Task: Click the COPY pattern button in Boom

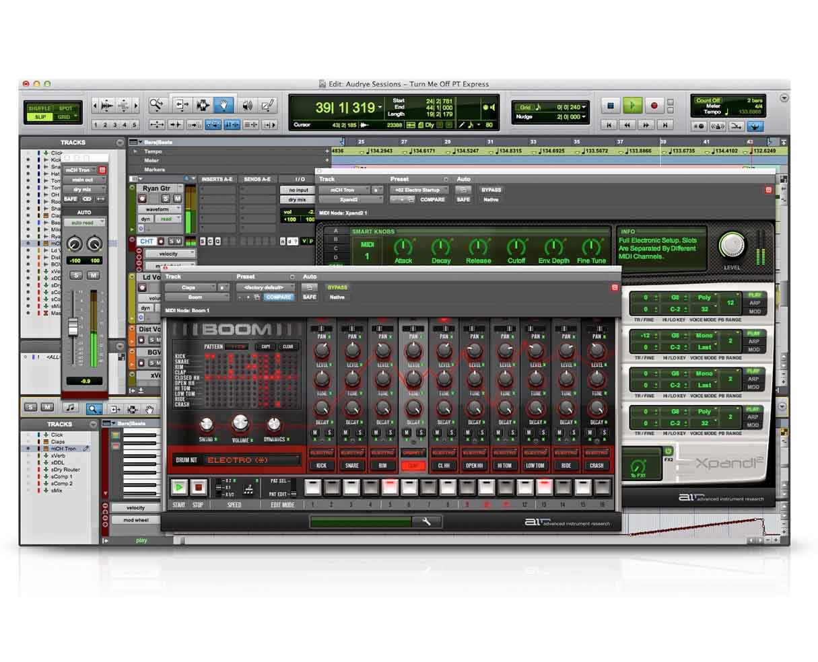Action: click(266, 346)
